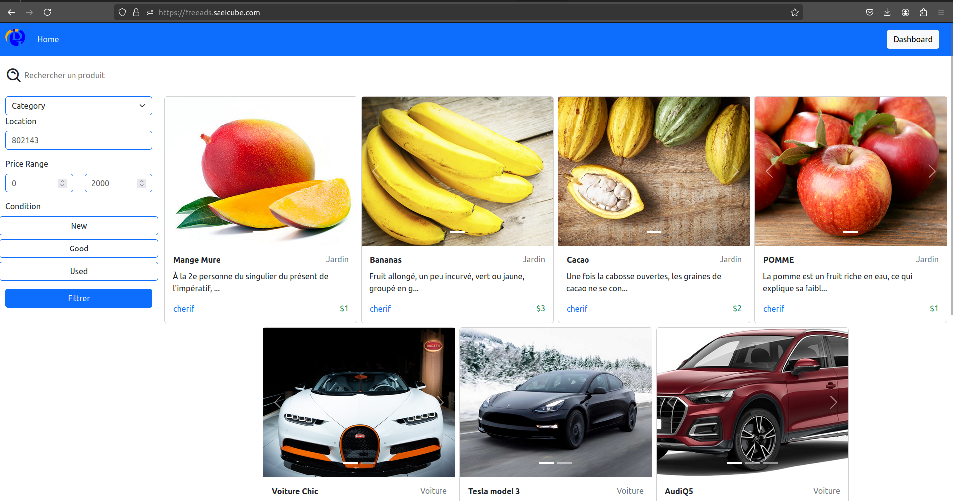Bookmark this page with the star icon
953x501 pixels.
794,12
